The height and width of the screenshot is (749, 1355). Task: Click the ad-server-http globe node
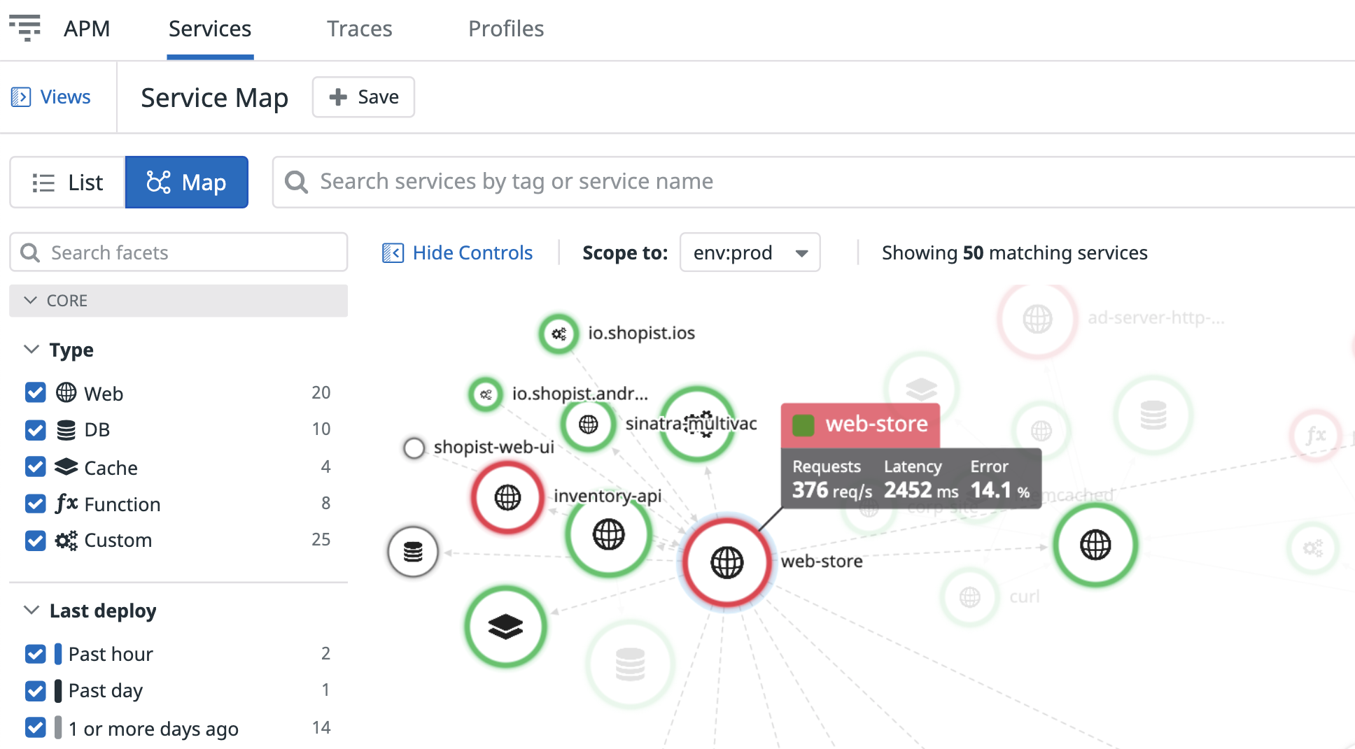pyautogui.click(x=1037, y=319)
